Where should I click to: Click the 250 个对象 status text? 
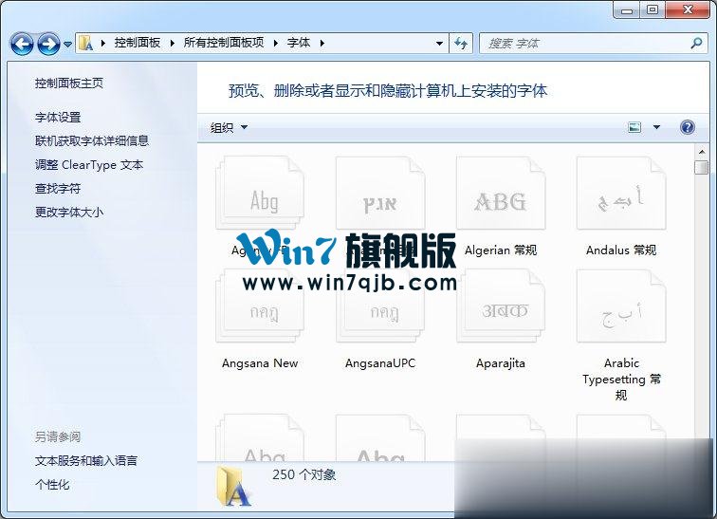pyautogui.click(x=304, y=474)
